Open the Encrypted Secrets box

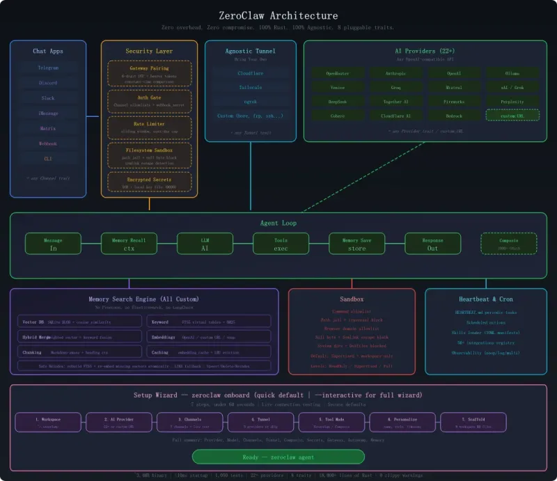(149, 182)
